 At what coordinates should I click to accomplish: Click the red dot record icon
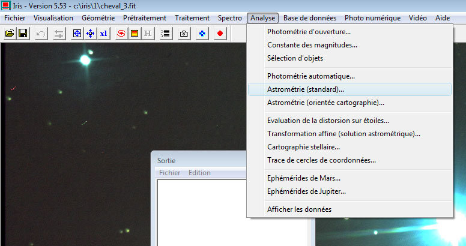tap(220, 33)
